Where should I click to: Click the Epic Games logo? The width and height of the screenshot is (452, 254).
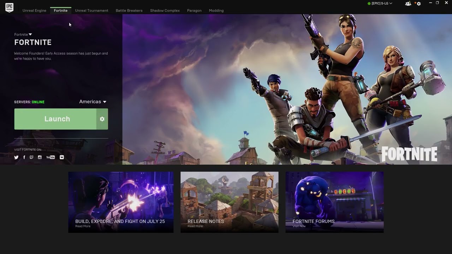pos(10,8)
